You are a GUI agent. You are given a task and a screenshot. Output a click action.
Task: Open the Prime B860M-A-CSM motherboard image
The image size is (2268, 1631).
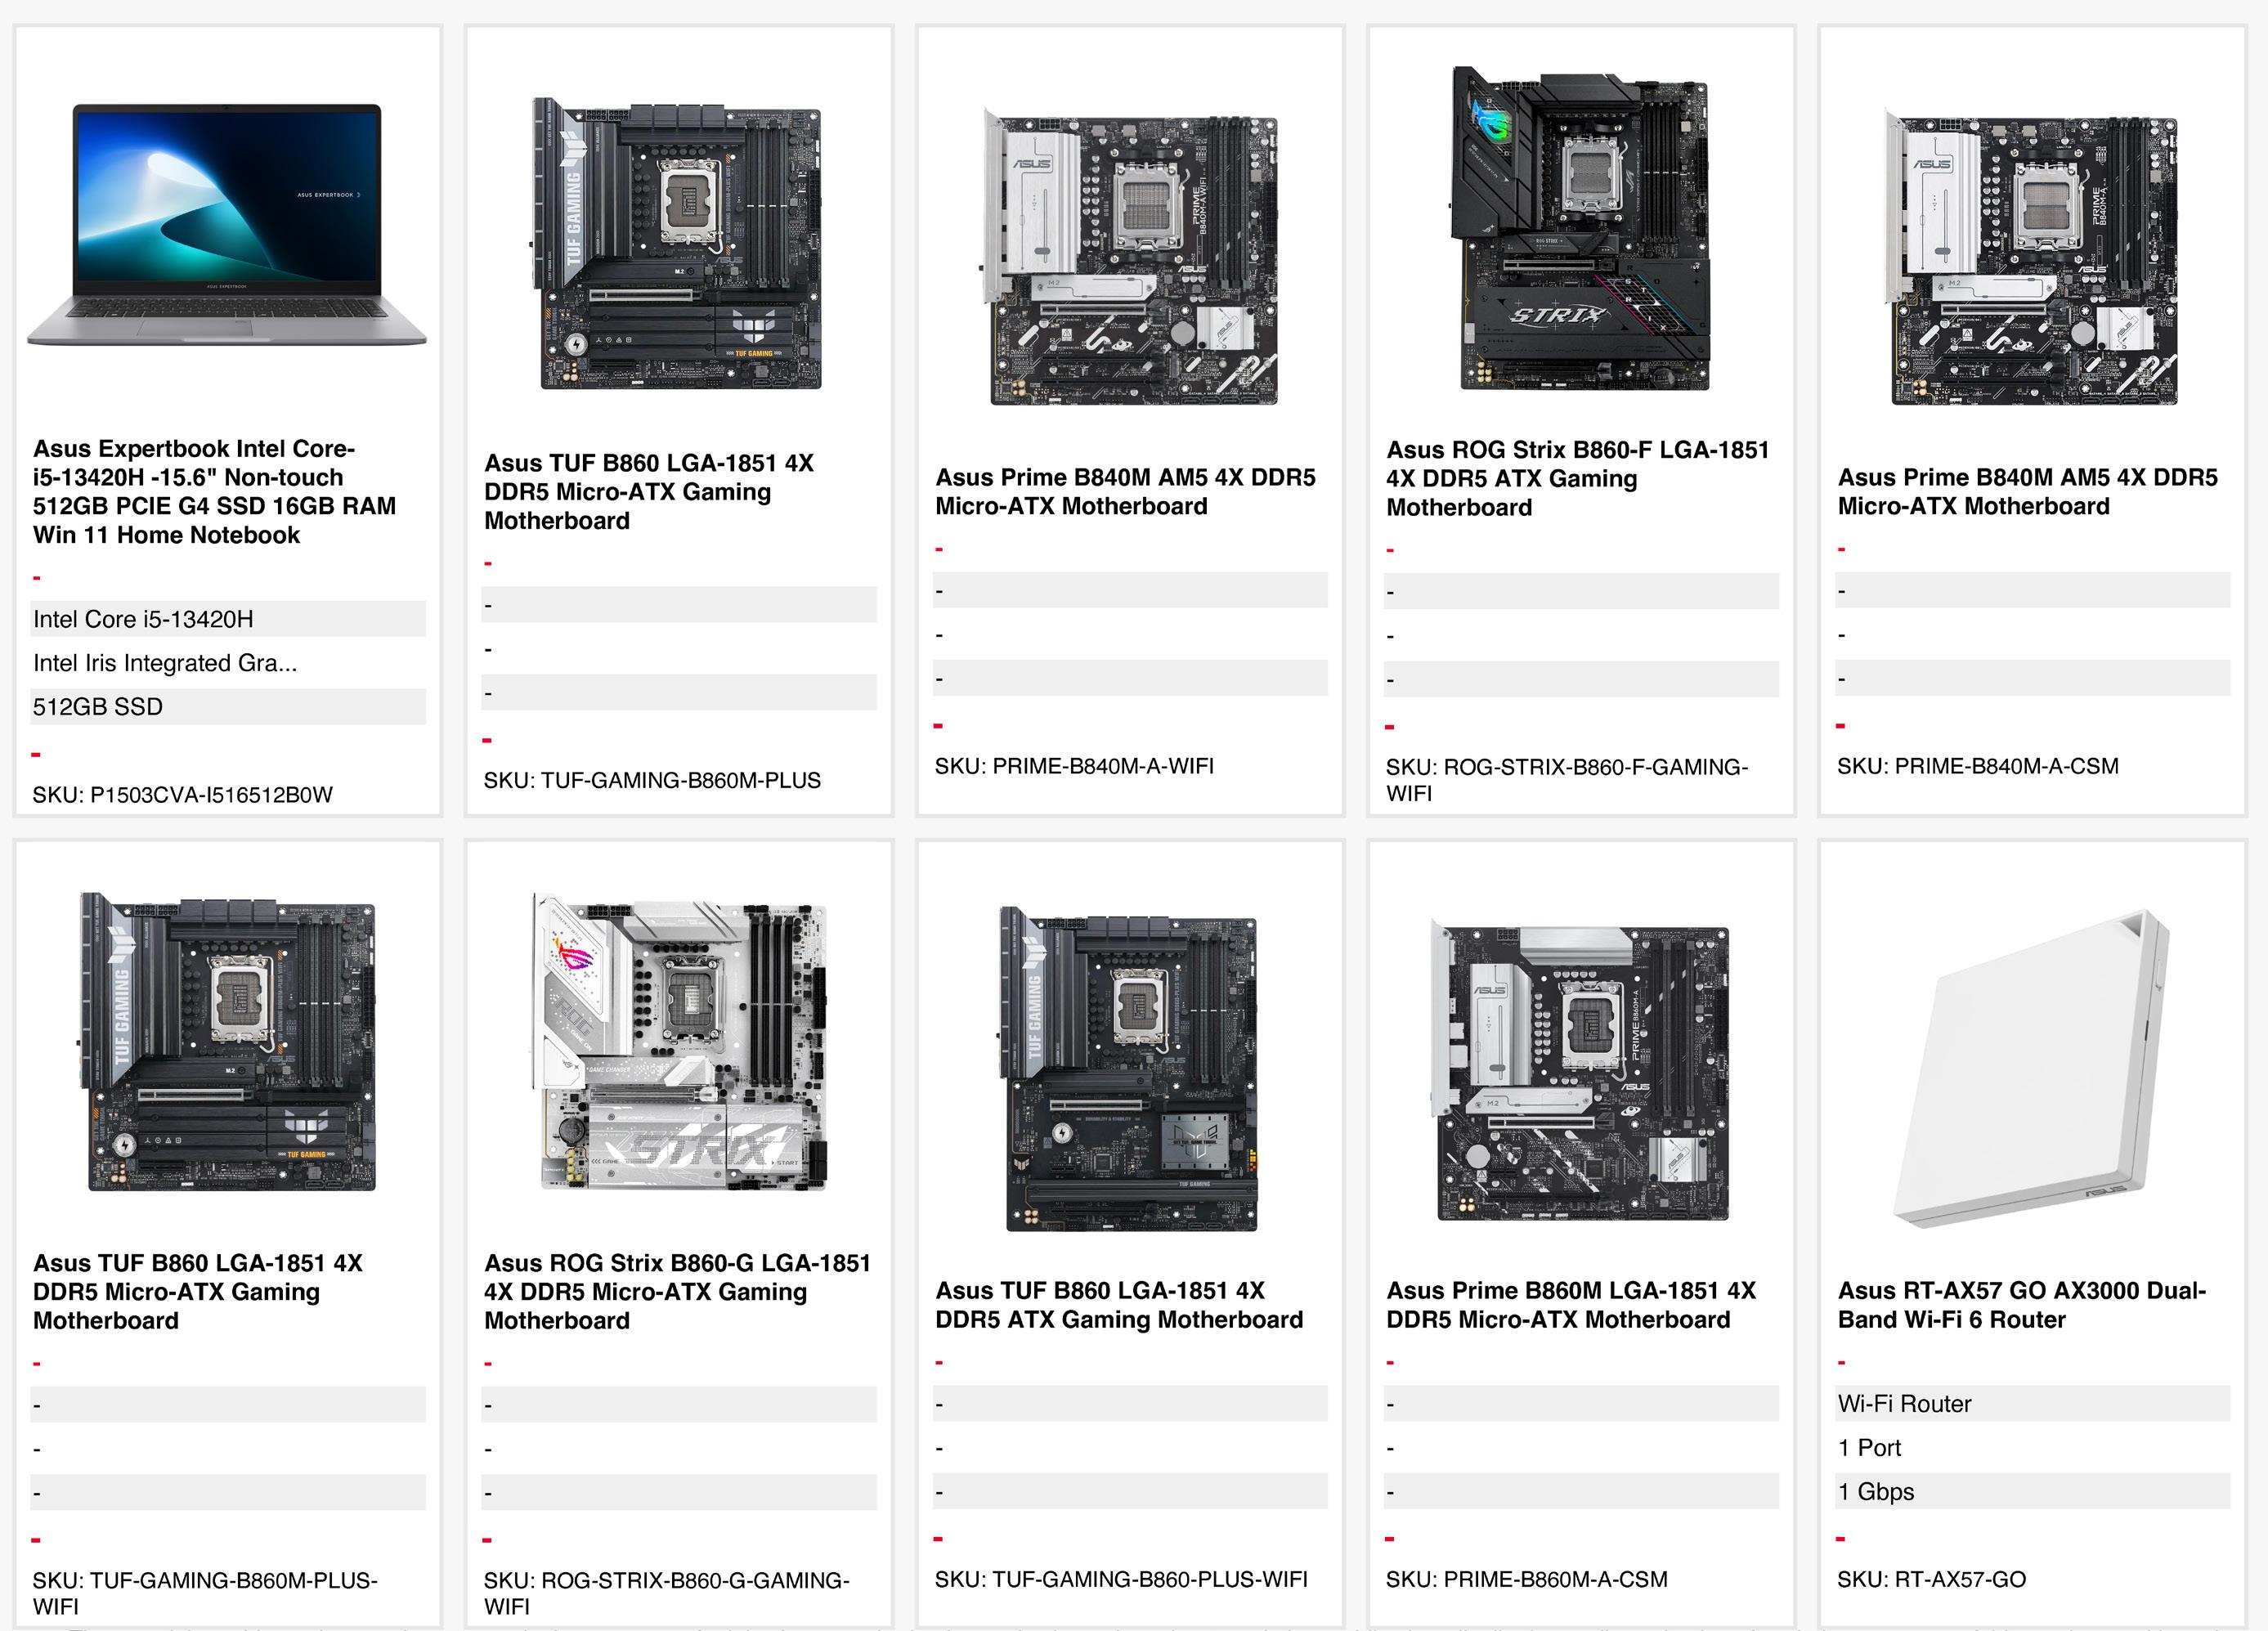pyautogui.click(x=1580, y=1069)
